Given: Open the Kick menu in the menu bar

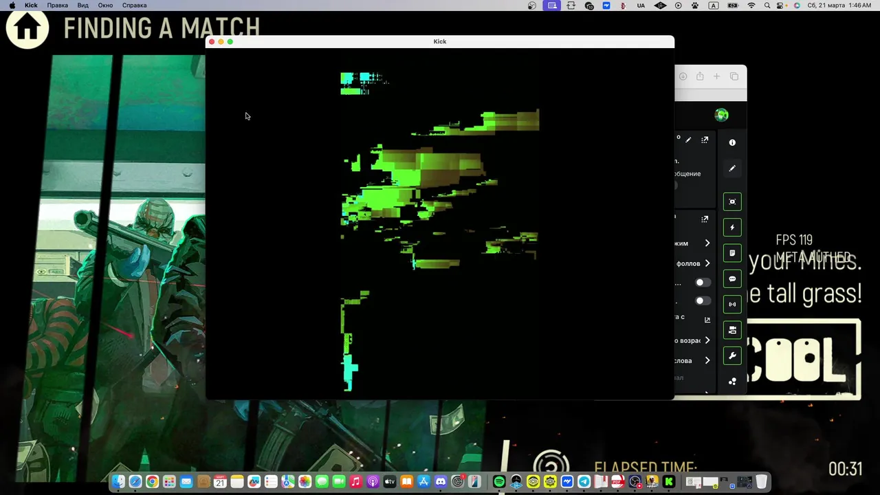Looking at the screenshot, I should 31,5.
